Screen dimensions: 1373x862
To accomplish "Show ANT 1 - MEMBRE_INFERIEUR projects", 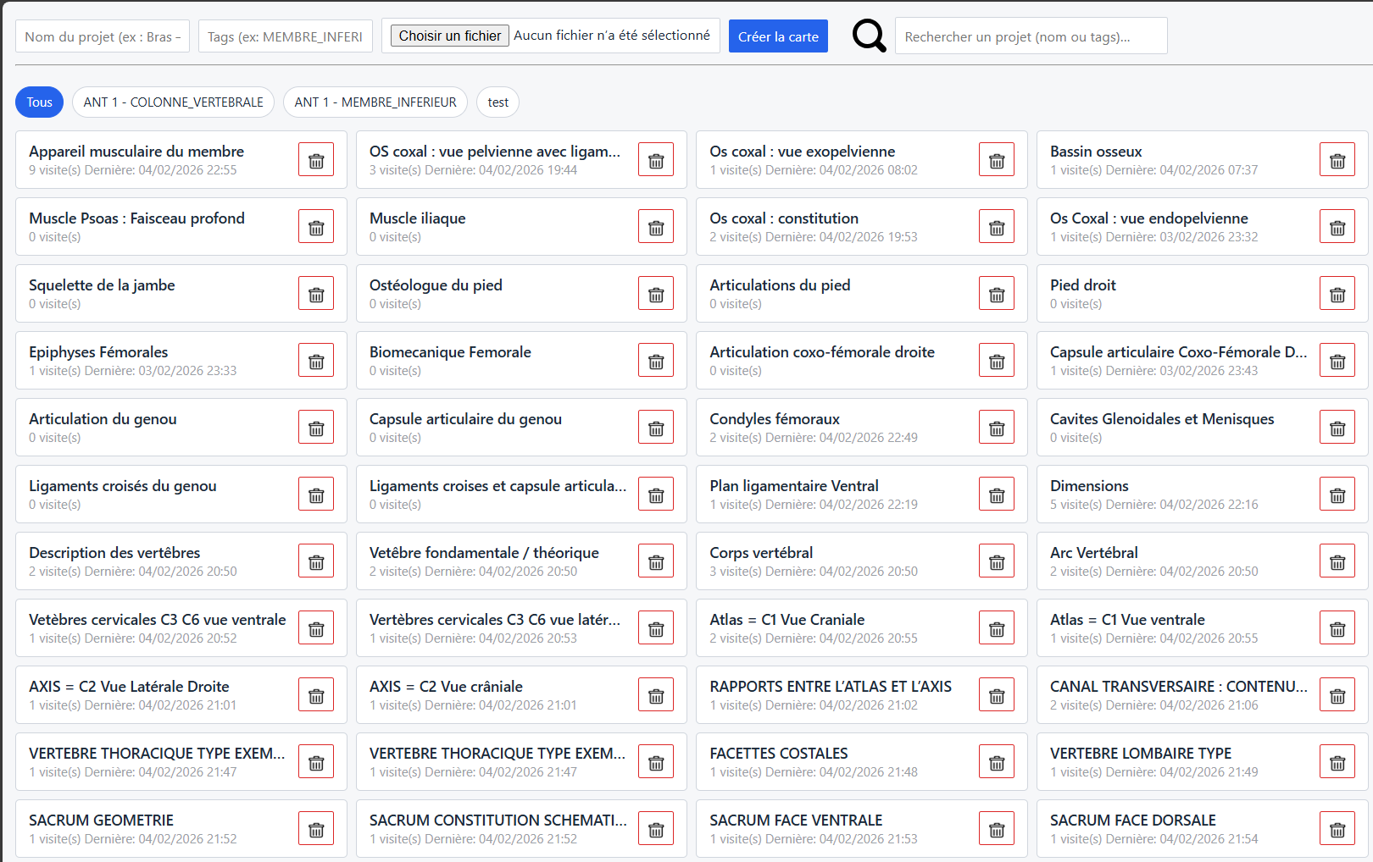I will pos(375,102).
